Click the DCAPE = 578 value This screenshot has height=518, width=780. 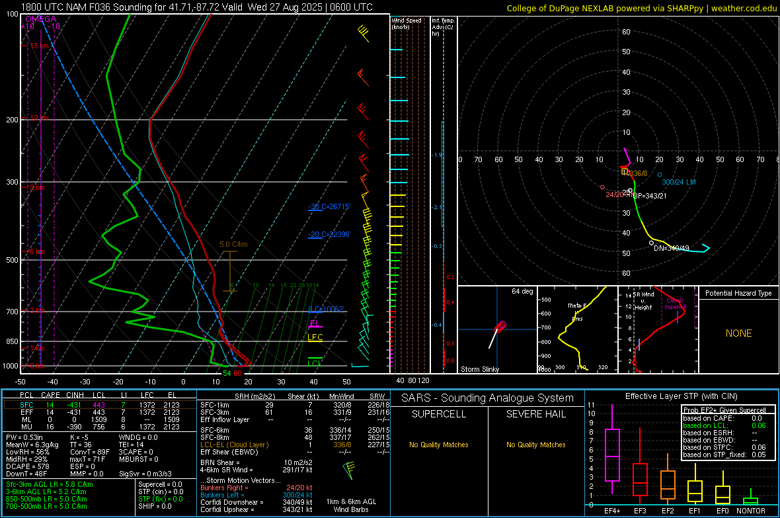[x=28, y=466]
